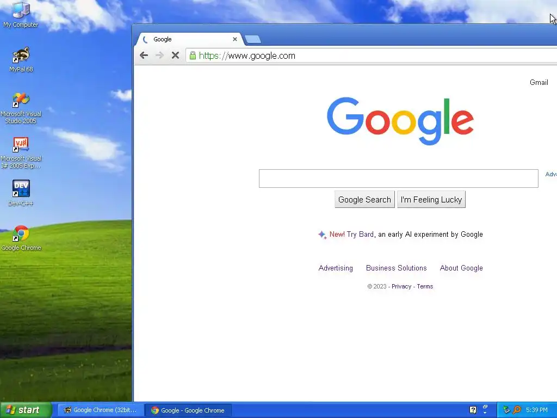Open the About Google link
The image size is (557, 418).
tap(461, 268)
